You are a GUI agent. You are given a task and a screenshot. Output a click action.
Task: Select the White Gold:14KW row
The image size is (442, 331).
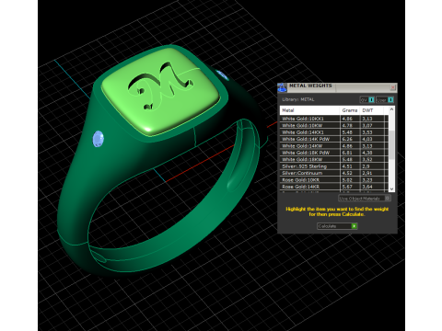(334, 146)
